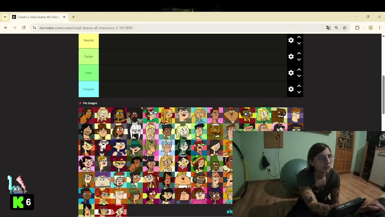The image size is (385, 217).
Task: Pick the purple-haired shirtless character
Action: click(x=103, y=181)
